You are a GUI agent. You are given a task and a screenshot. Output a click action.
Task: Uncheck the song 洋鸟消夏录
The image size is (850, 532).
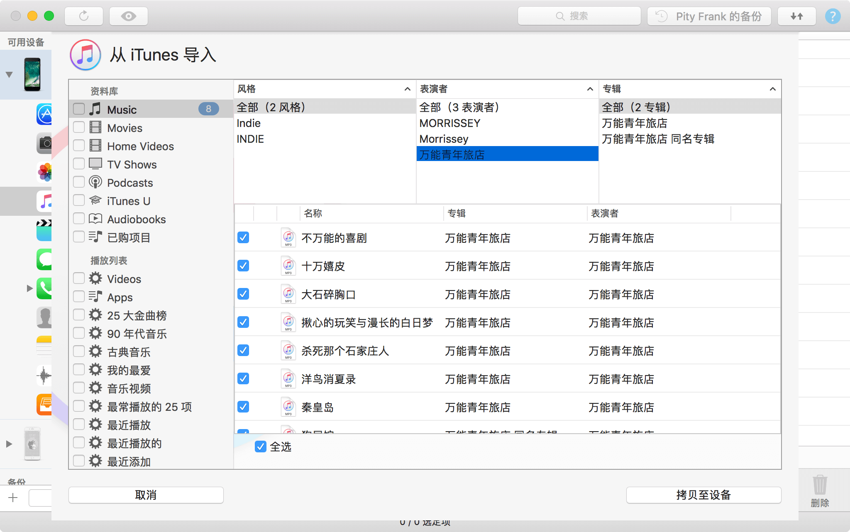tap(243, 378)
